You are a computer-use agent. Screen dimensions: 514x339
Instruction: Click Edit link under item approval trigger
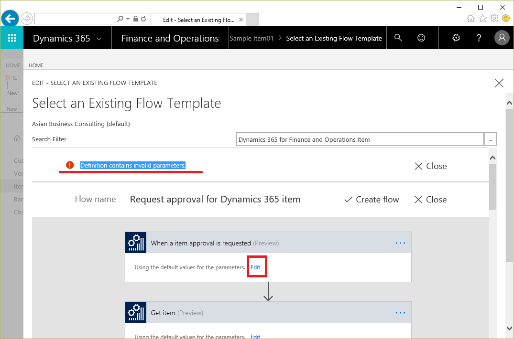click(255, 267)
